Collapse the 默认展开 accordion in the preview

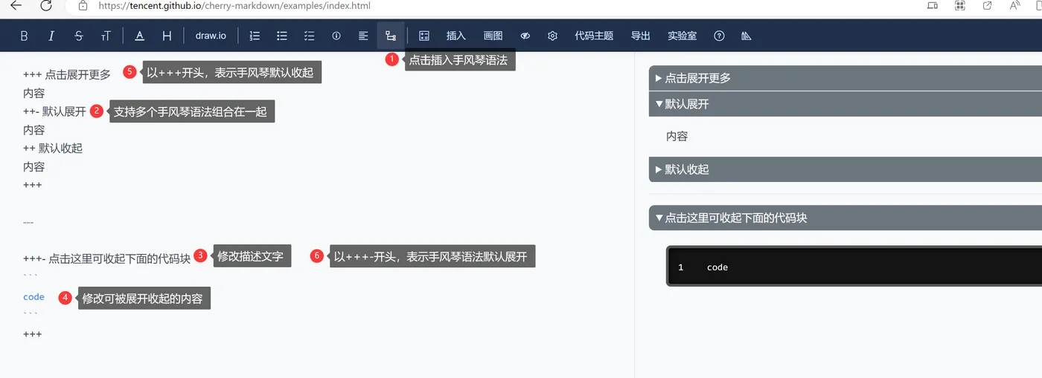[x=846, y=104]
